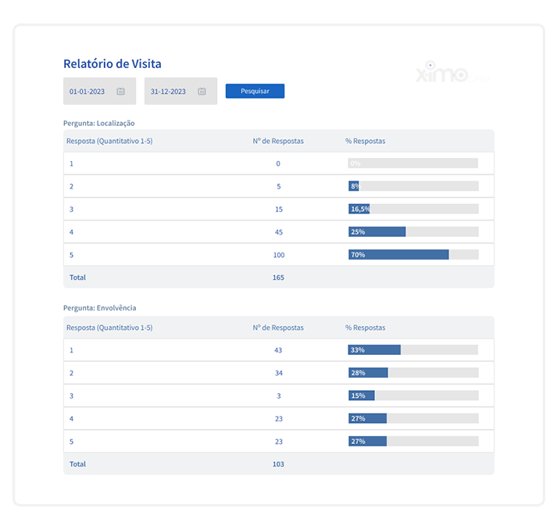Click the 28% progress bar
This screenshot has height=530, width=557.
tap(413, 373)
